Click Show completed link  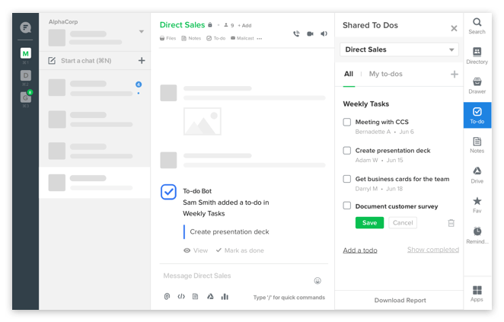click(x=433, y=250)
